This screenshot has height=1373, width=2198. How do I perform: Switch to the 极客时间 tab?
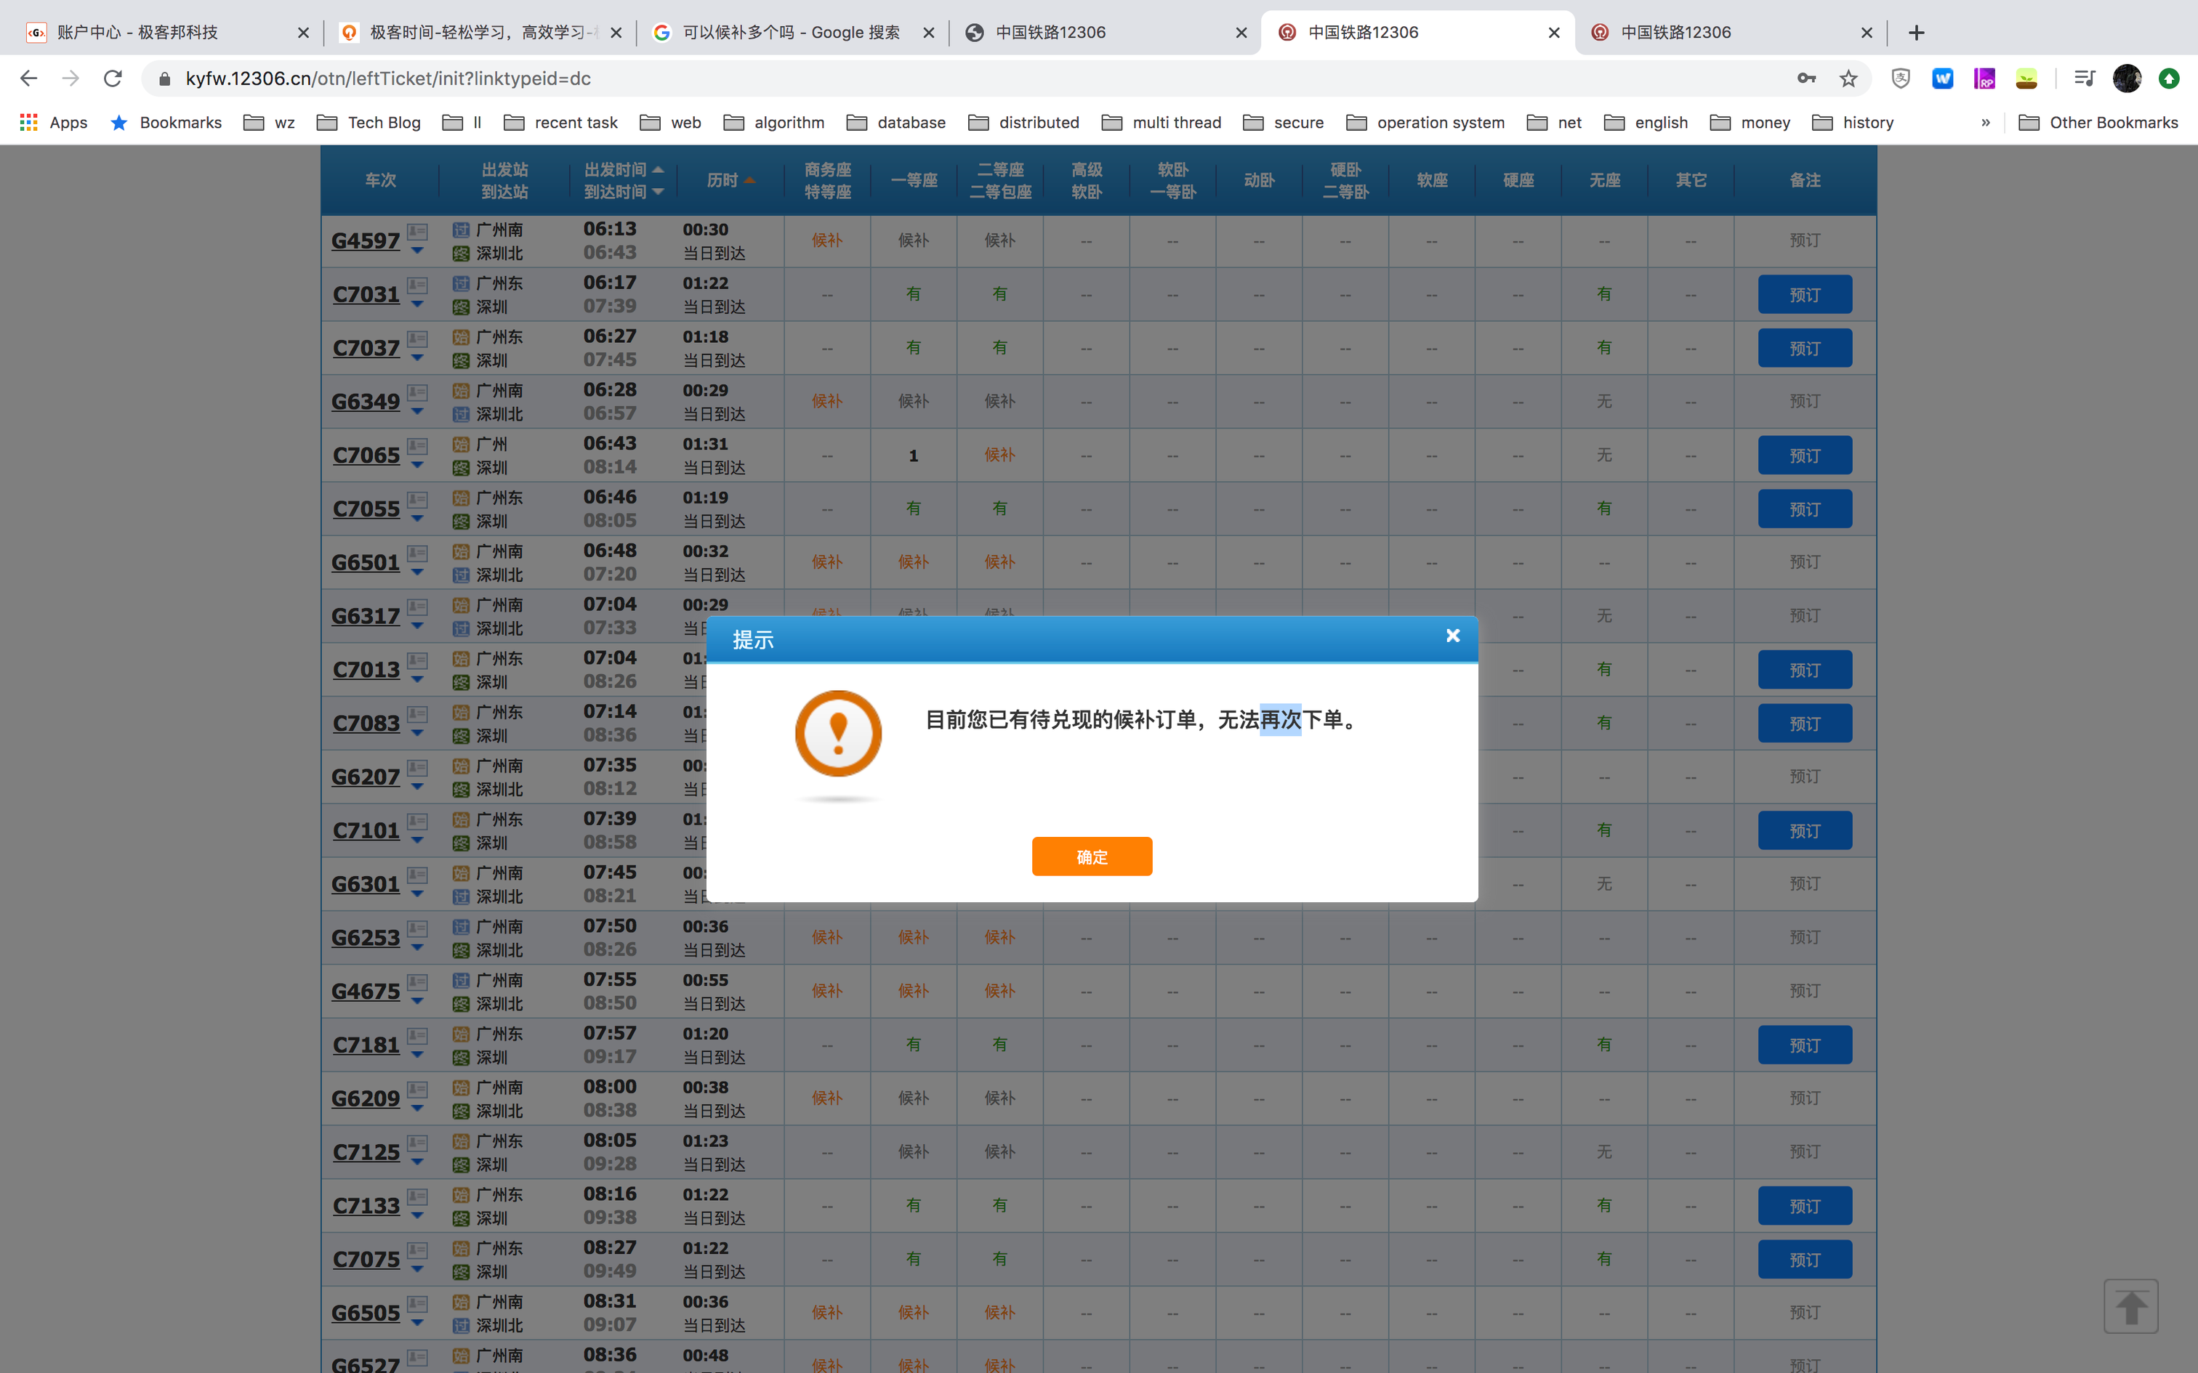pos(480,33)
